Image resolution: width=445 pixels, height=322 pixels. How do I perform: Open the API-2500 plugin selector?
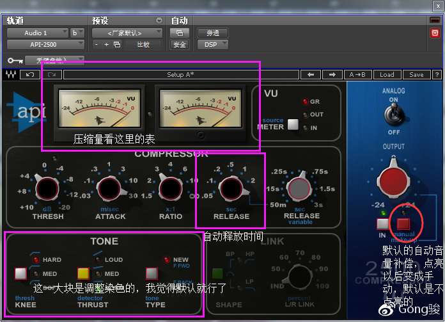(45, 45)
